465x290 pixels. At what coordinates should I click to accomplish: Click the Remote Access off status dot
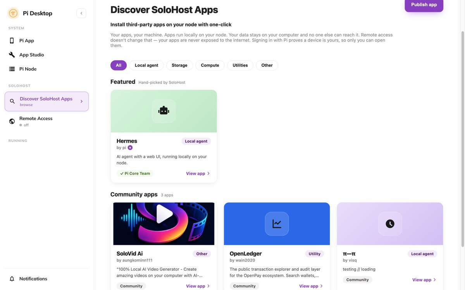[x=21, y=125]
